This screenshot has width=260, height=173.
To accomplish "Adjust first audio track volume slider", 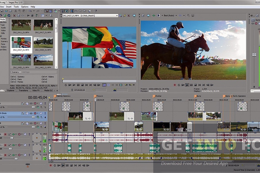I will point(12,138).
